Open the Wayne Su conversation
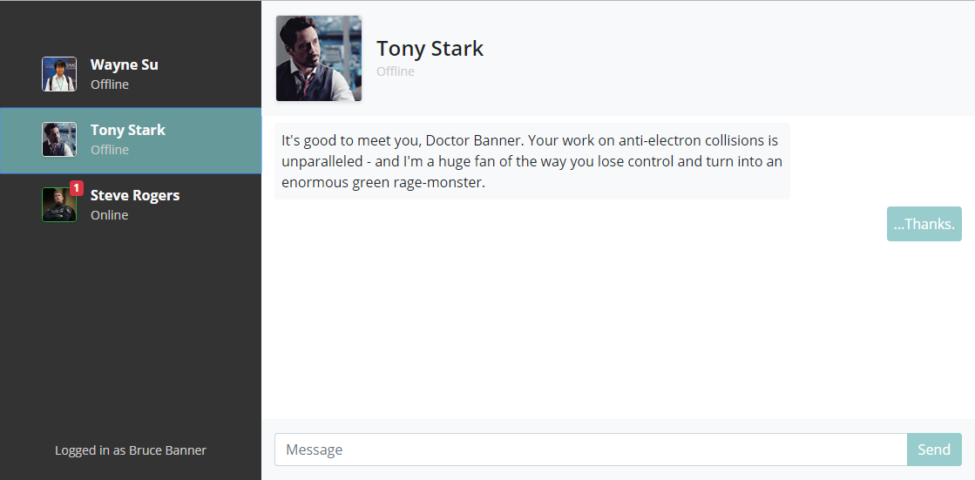 [x=131, y=74]
